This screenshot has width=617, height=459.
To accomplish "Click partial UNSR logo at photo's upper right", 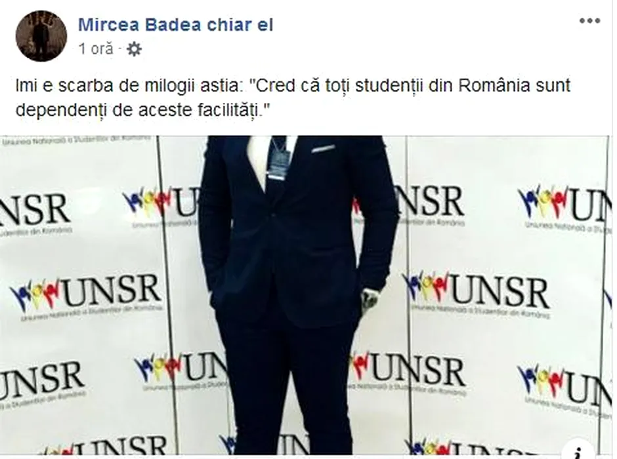I will (x=565, y=207).
